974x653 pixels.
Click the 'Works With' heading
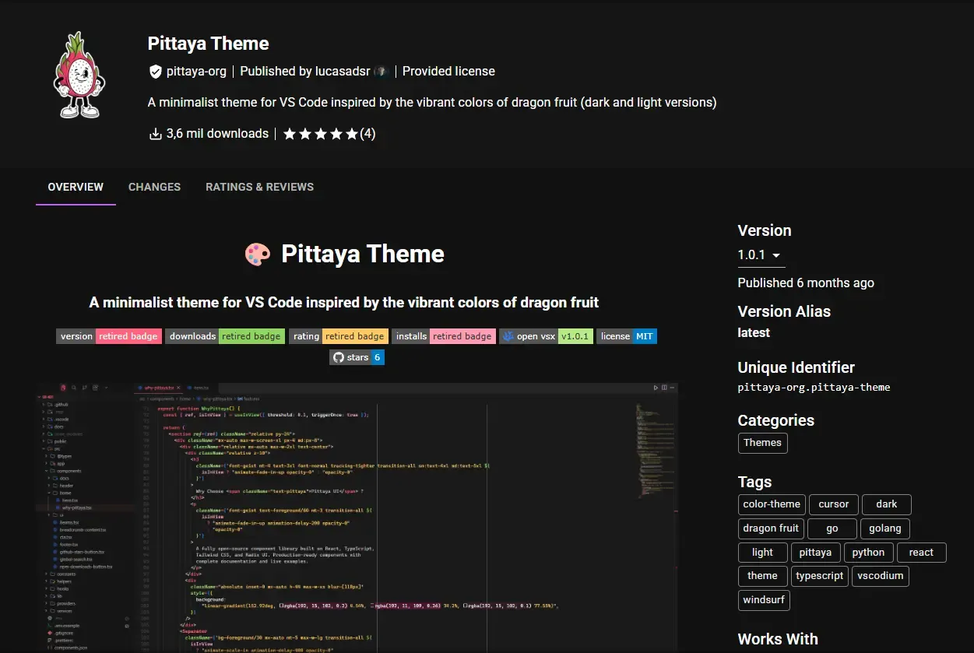(778, 640)
